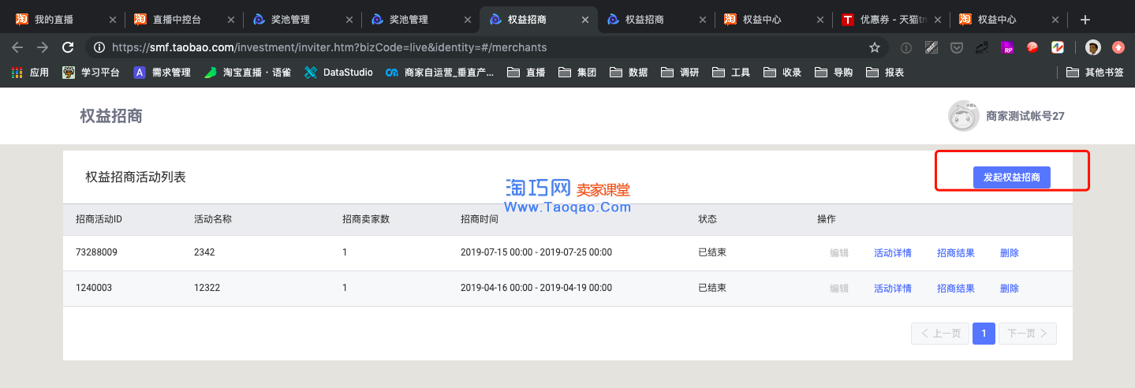Screen dimensions: 1135x388
Task: Click the 商家测试帐号27 avatar image
Action: [x=963, y=116]
